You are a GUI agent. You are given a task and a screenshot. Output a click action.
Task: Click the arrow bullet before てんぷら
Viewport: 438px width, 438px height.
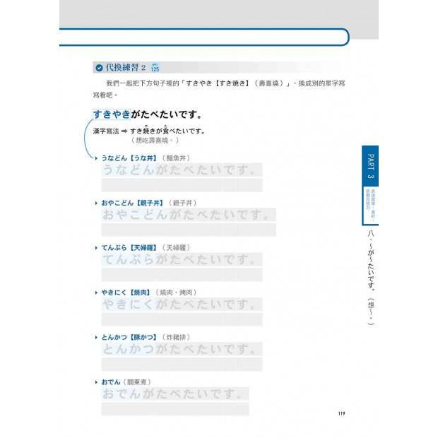(x=96, y=248)
